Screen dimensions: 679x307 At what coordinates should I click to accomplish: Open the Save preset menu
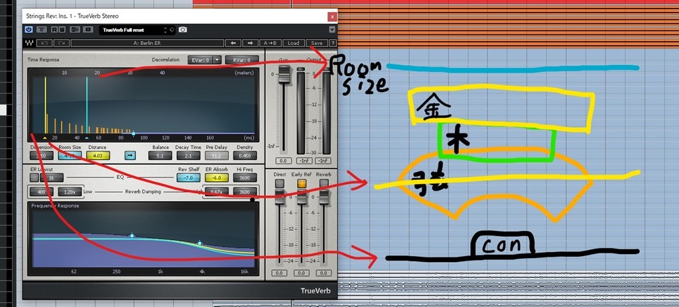316,43
